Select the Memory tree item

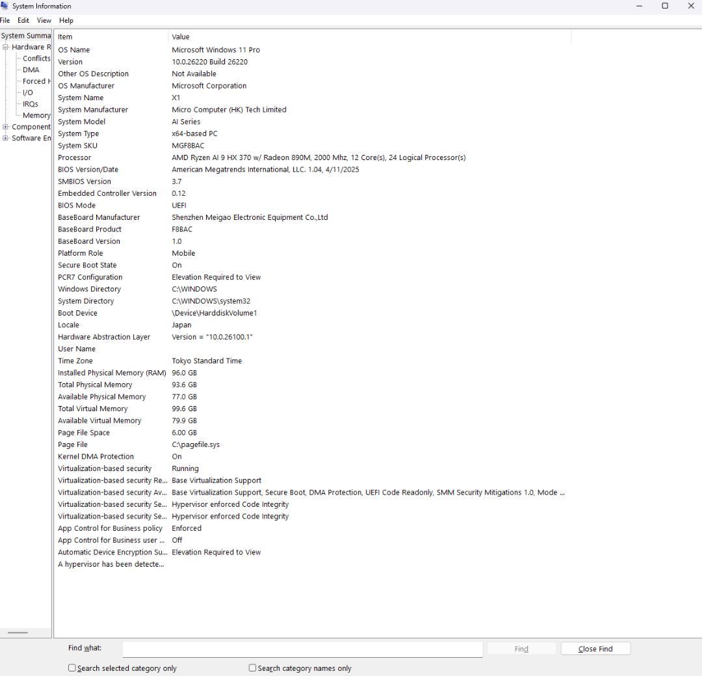point(36,115)
